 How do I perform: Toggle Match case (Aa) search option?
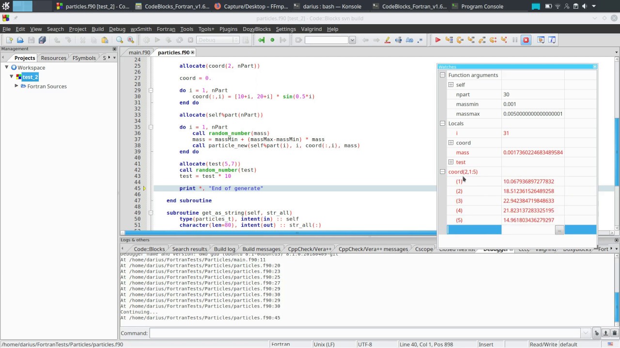click(x=409, y=40)
